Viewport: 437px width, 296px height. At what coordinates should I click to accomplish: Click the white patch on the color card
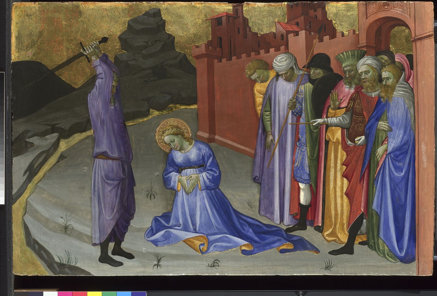51,294
